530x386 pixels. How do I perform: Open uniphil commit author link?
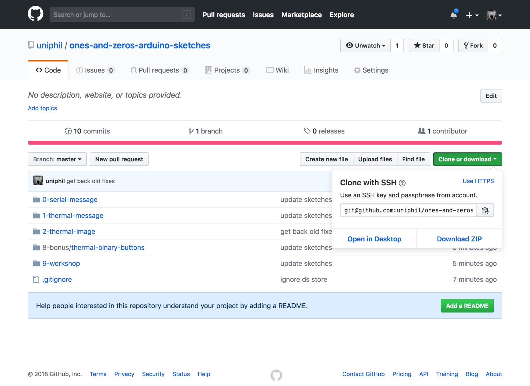point(55,181)
